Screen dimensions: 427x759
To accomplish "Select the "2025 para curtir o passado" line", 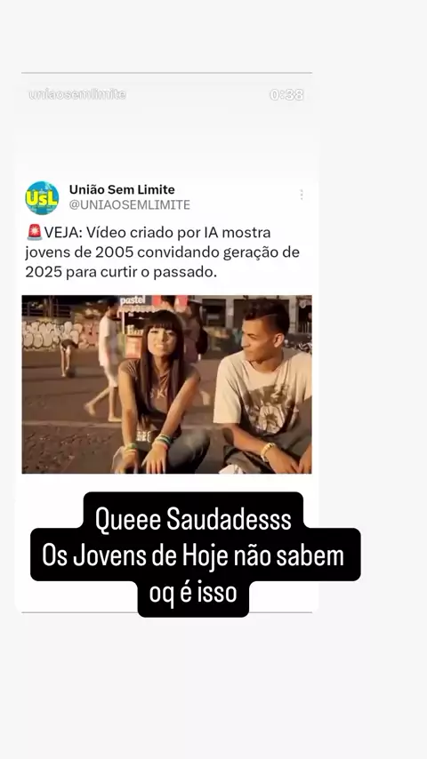I will tap(121, 272).
